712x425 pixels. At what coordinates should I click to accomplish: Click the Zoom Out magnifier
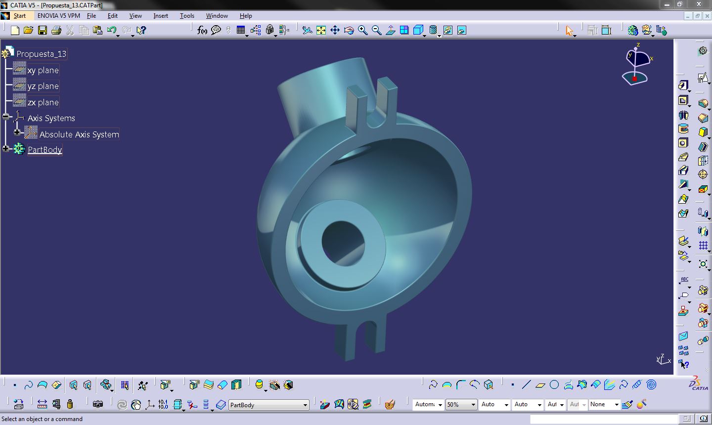pos(377,30)
